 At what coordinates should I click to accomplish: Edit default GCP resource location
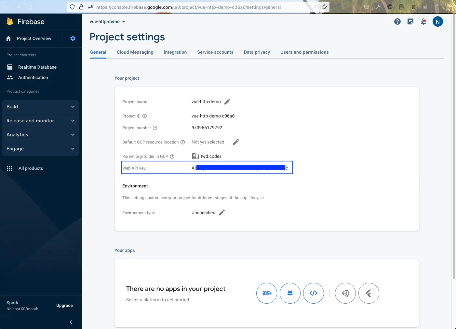(x=236, y=142)
